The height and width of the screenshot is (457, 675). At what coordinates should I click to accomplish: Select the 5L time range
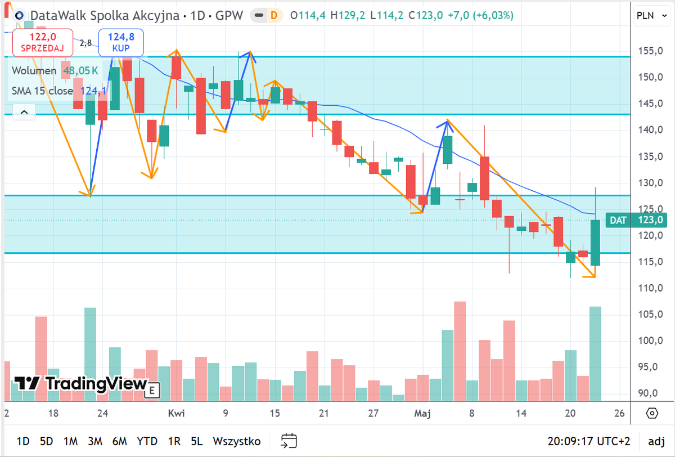point(196,441)
